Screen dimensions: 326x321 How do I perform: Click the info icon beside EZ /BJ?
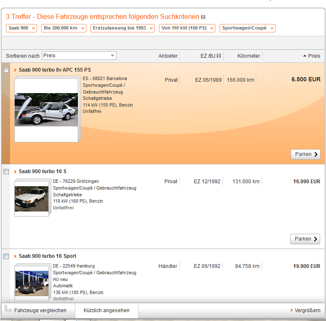pyautogui.click(x=218, y=56)
